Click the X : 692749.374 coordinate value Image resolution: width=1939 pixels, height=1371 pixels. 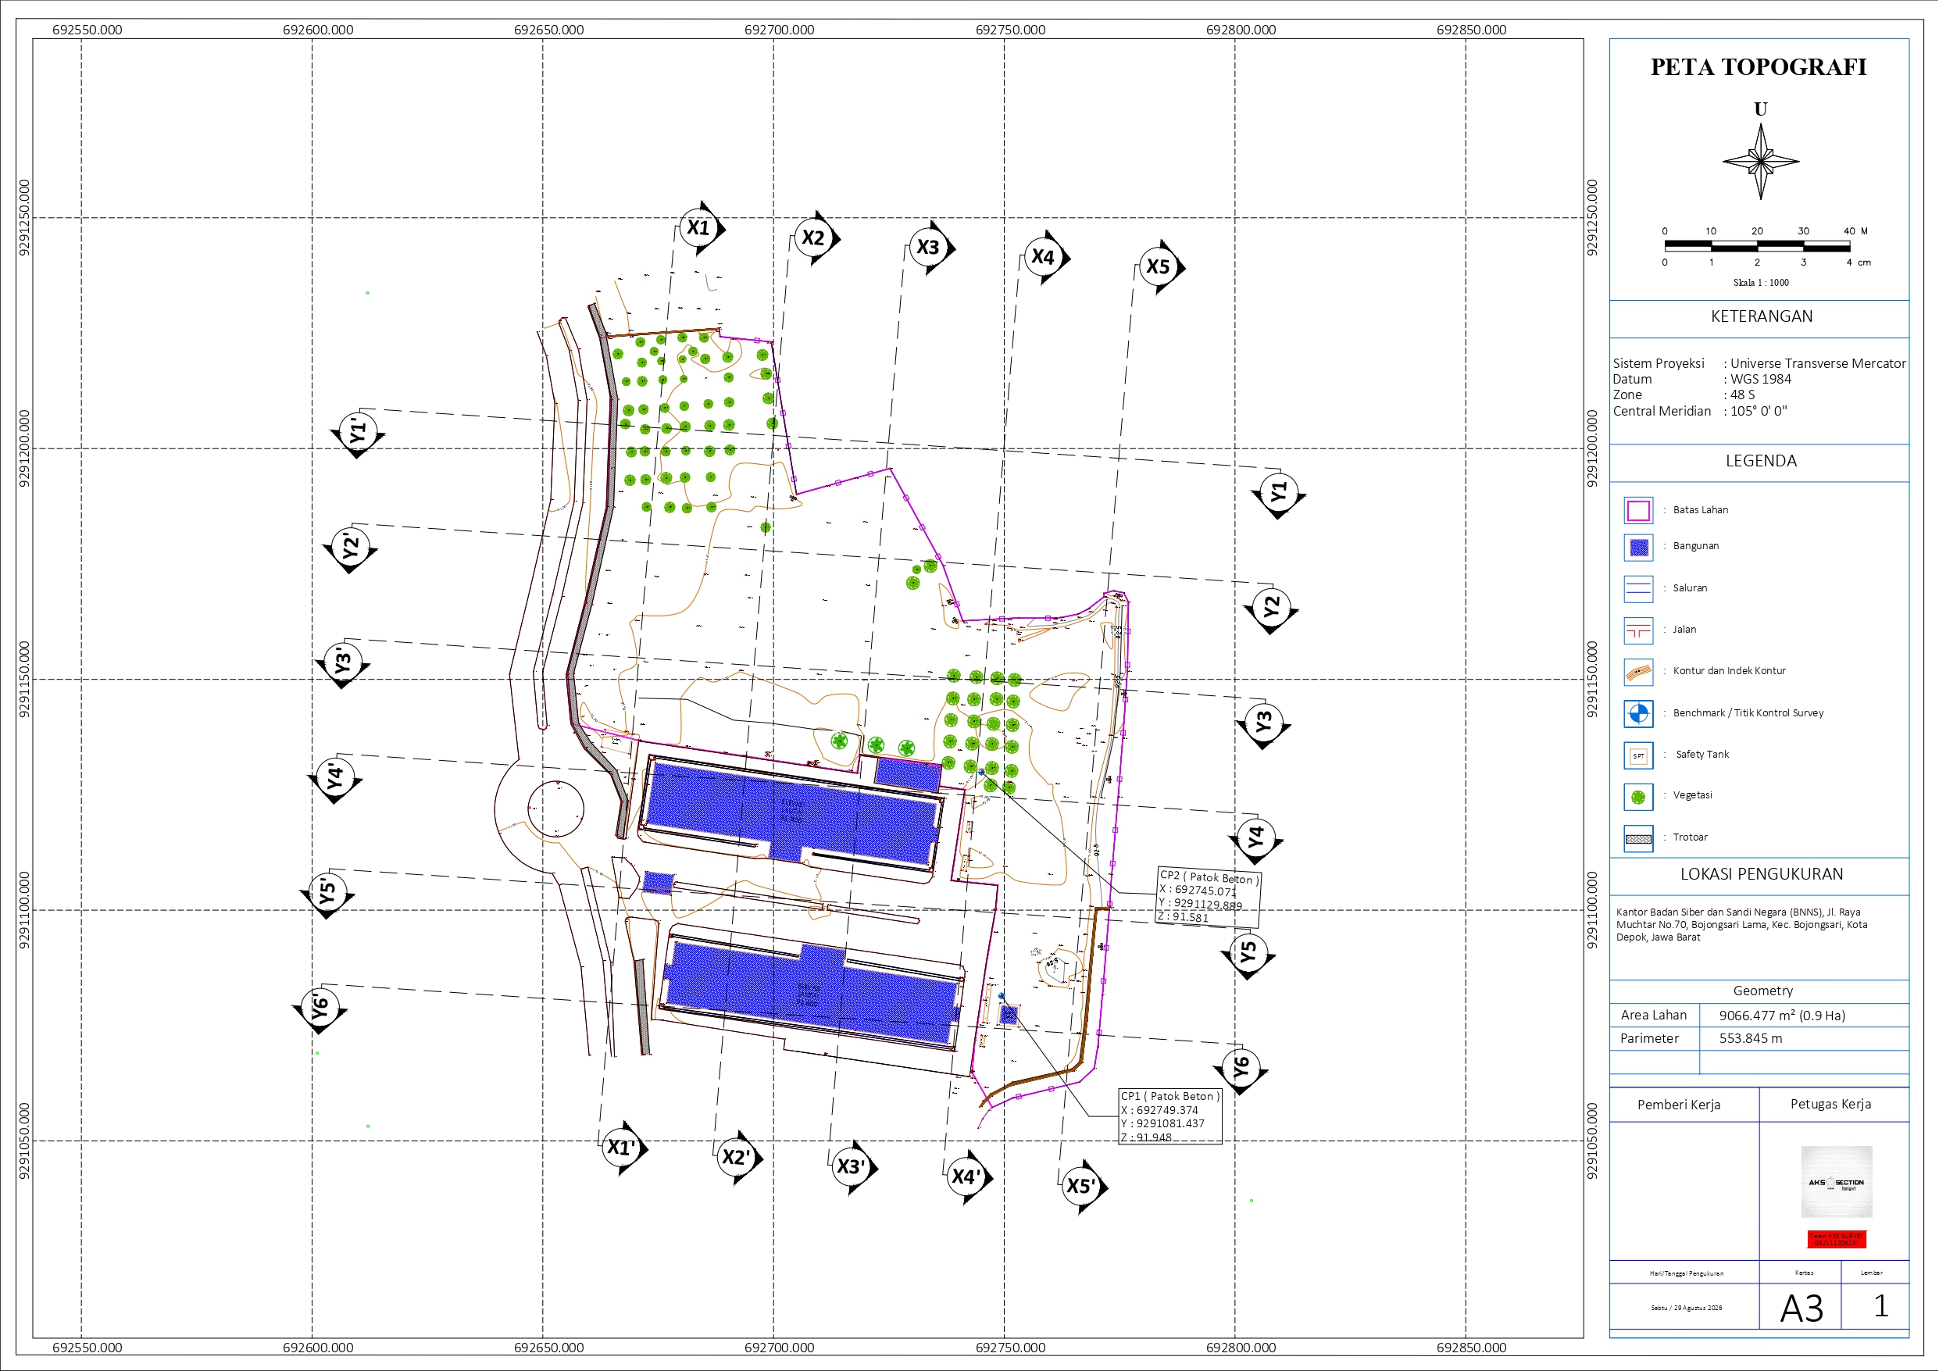(x=1159, y=1110)
